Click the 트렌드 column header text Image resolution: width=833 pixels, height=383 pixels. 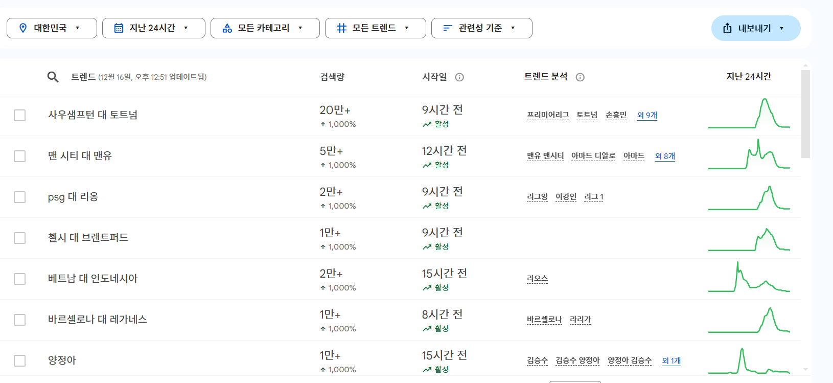pos(83,77)
